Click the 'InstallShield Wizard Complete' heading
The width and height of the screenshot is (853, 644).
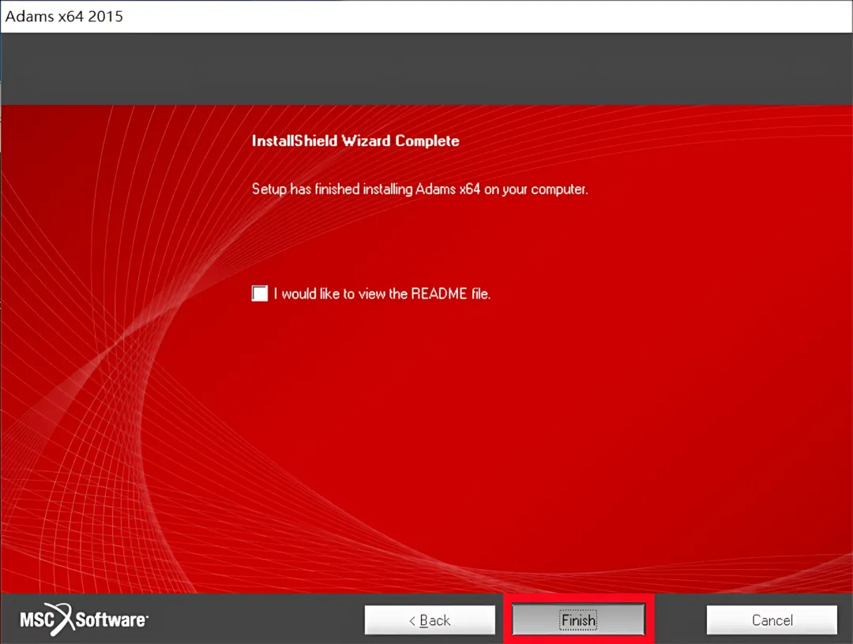[355, 140]
